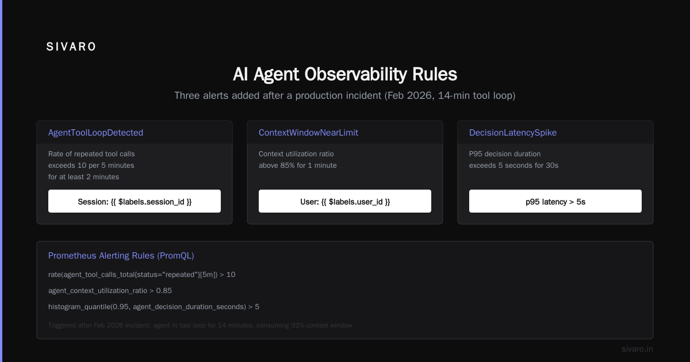Click 'exceeds 5 seconds for 30s' text
The height and width of the screenshot is (362, 690).
pos(513,165)
